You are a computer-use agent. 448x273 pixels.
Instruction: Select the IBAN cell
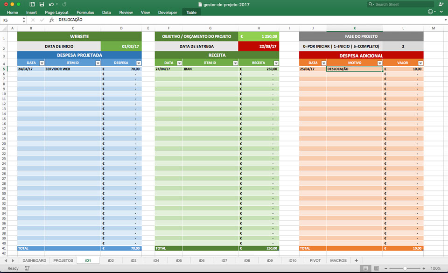pos(210,69)
